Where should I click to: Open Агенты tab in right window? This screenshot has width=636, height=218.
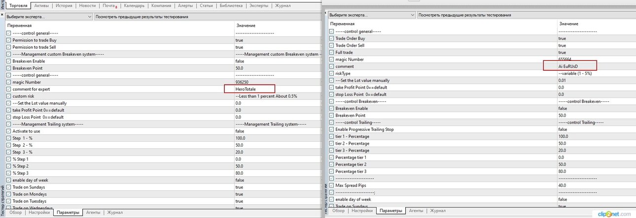416,211
